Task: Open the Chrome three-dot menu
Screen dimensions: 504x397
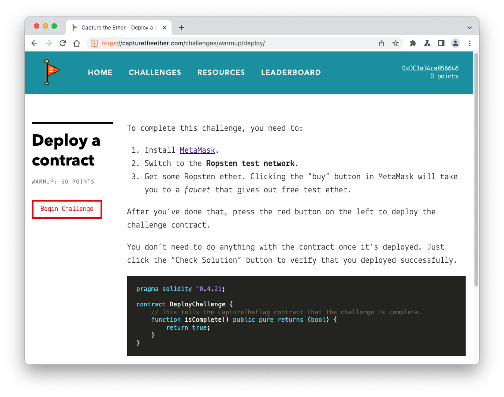Action: pos(470,43)
